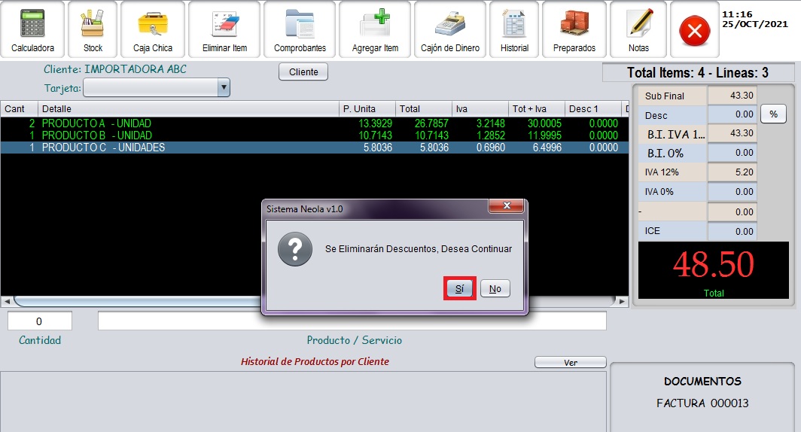Screen dimensions: 801x432
Task: Click the red X exit button
Action: click(x=695, y=32)
